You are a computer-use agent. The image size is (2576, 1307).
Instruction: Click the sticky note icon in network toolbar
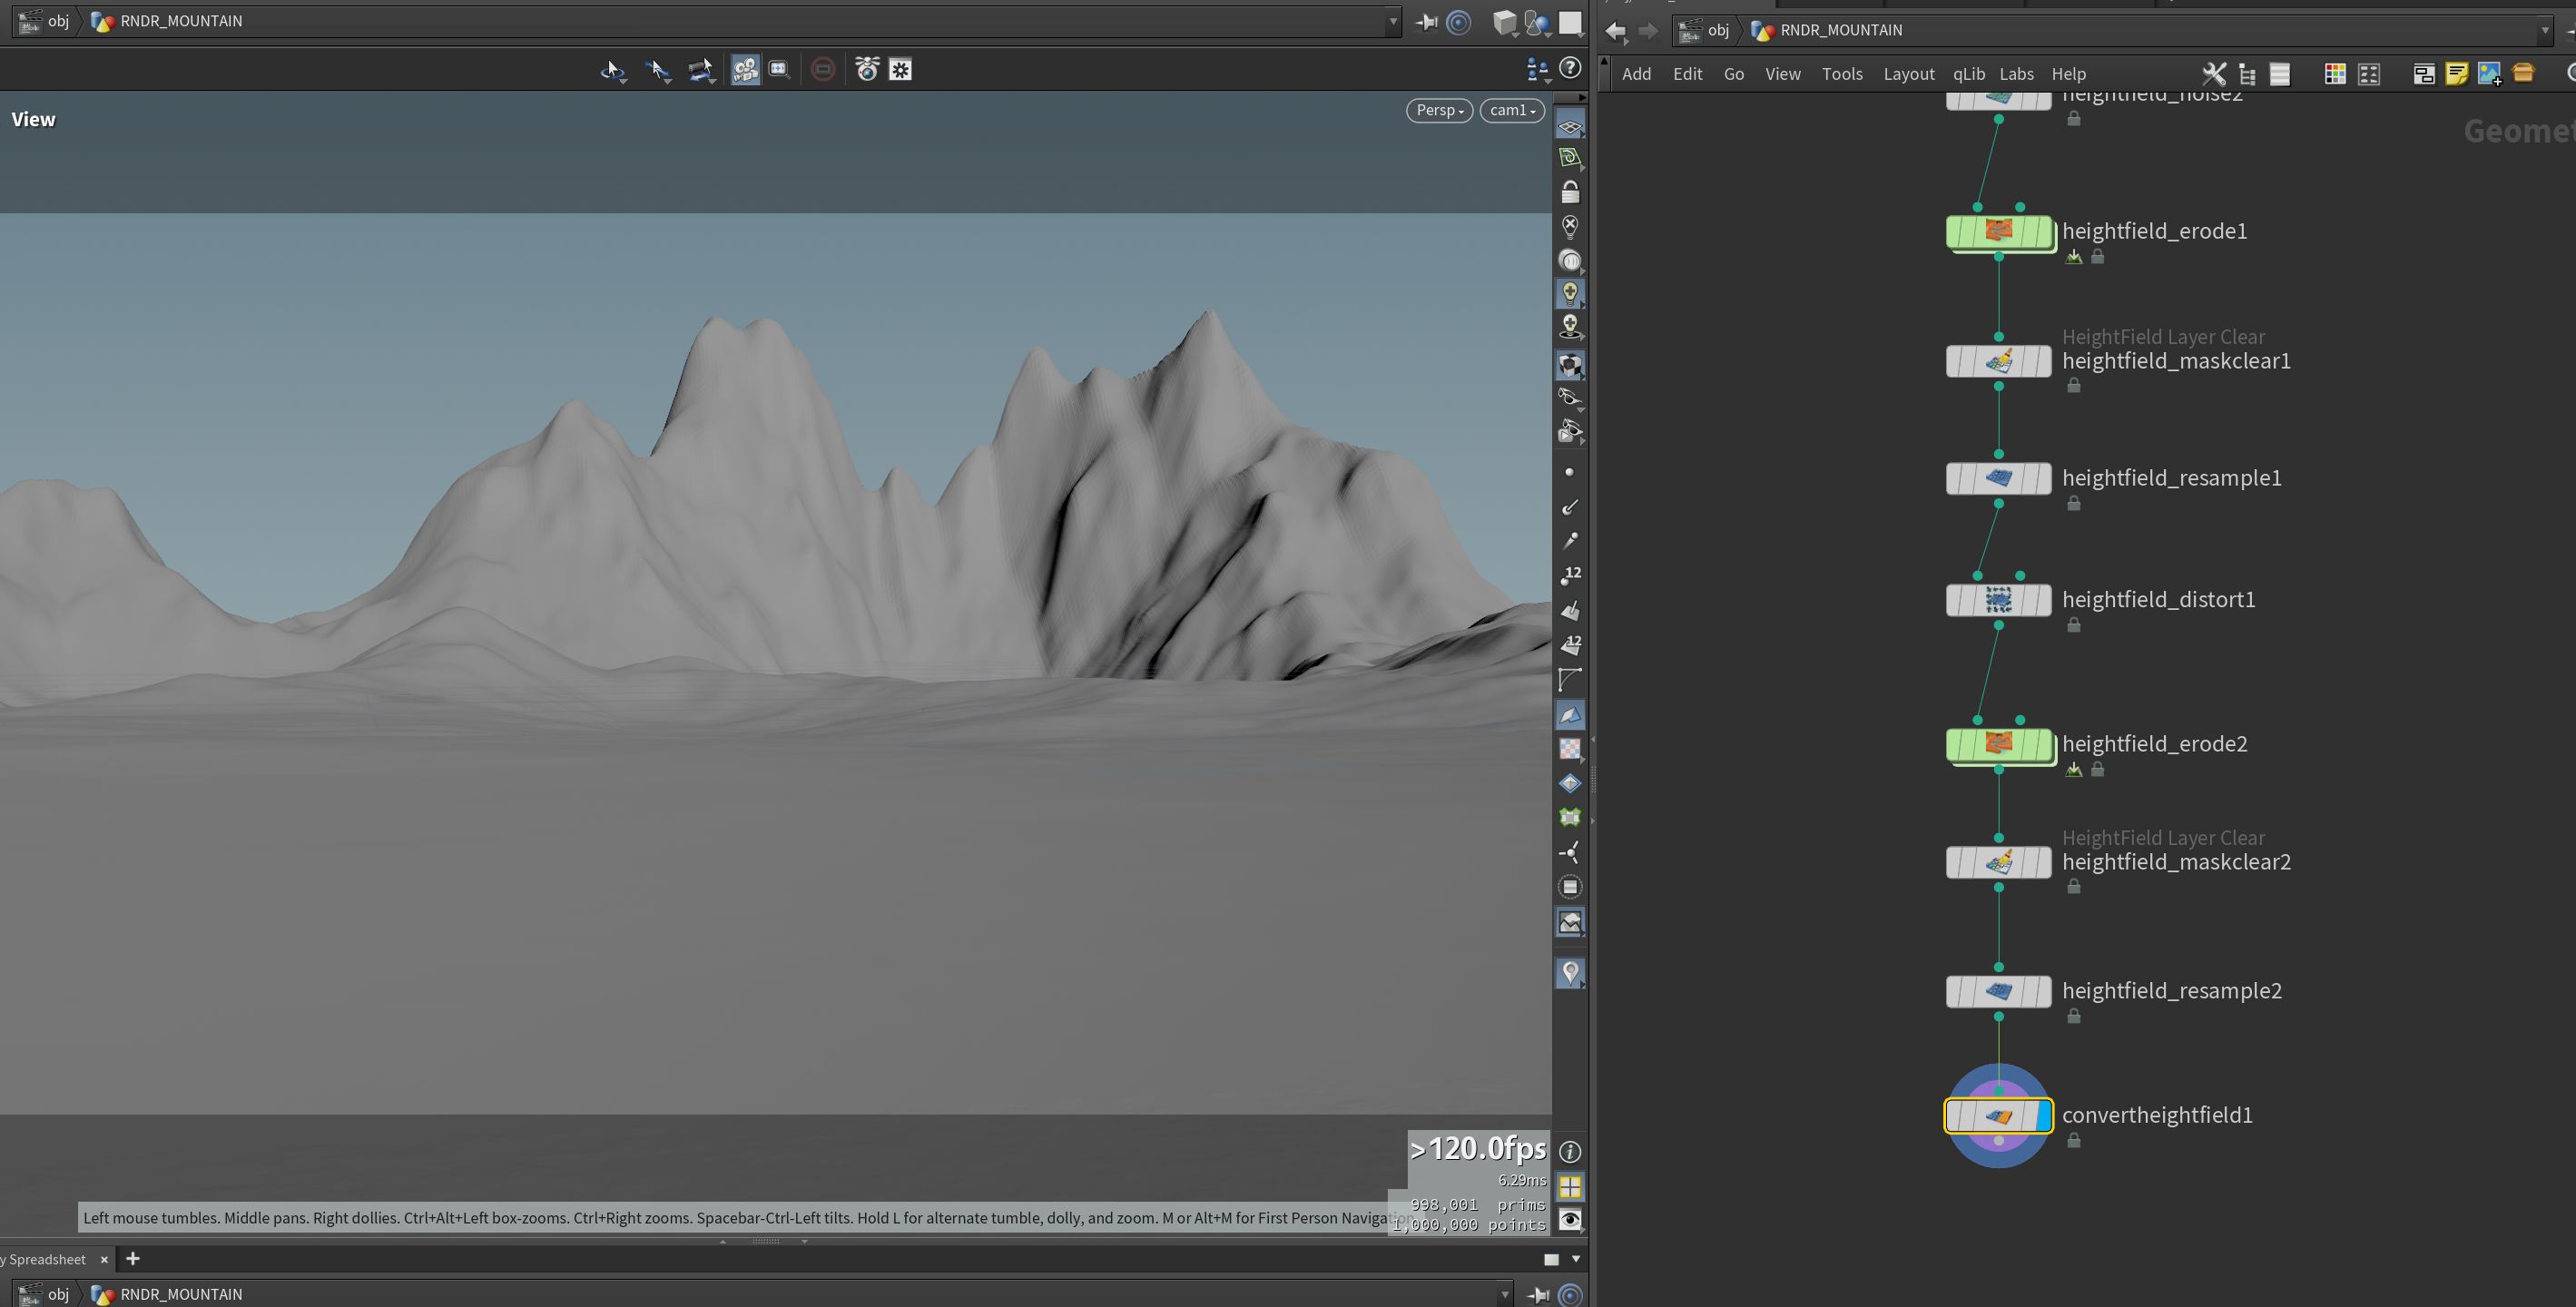pyautogui.click(x=2456, y=74)
